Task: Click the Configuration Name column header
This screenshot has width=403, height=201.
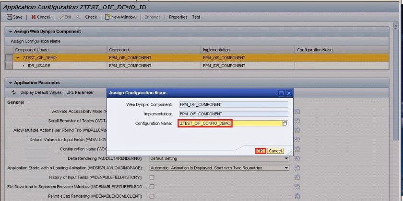Action: 342,50
